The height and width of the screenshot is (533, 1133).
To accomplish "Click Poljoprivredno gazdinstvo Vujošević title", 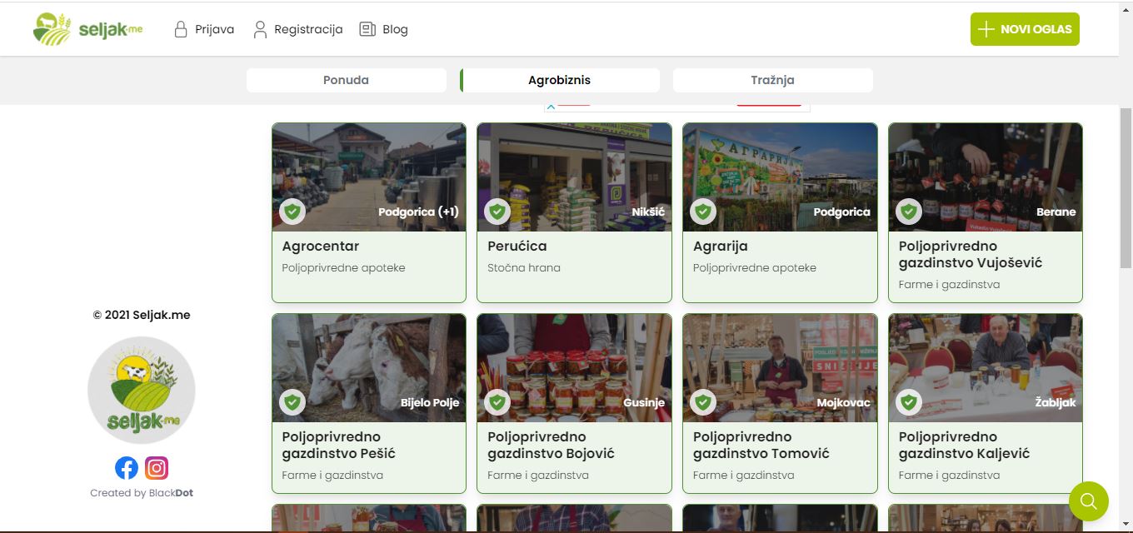I will [971, 255].
